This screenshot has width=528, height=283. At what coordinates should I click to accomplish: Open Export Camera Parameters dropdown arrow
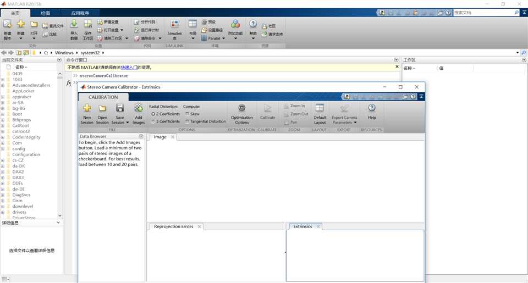click(x=355, y=123)
